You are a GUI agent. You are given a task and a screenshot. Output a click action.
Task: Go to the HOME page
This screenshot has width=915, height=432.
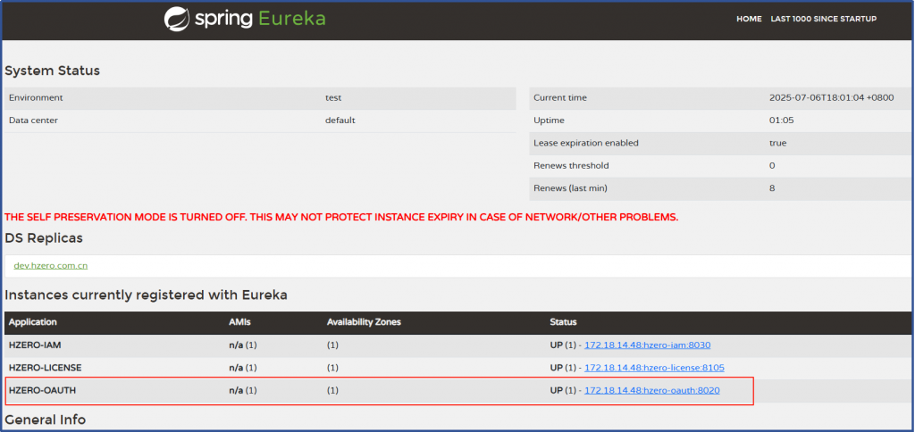(749, 19)
